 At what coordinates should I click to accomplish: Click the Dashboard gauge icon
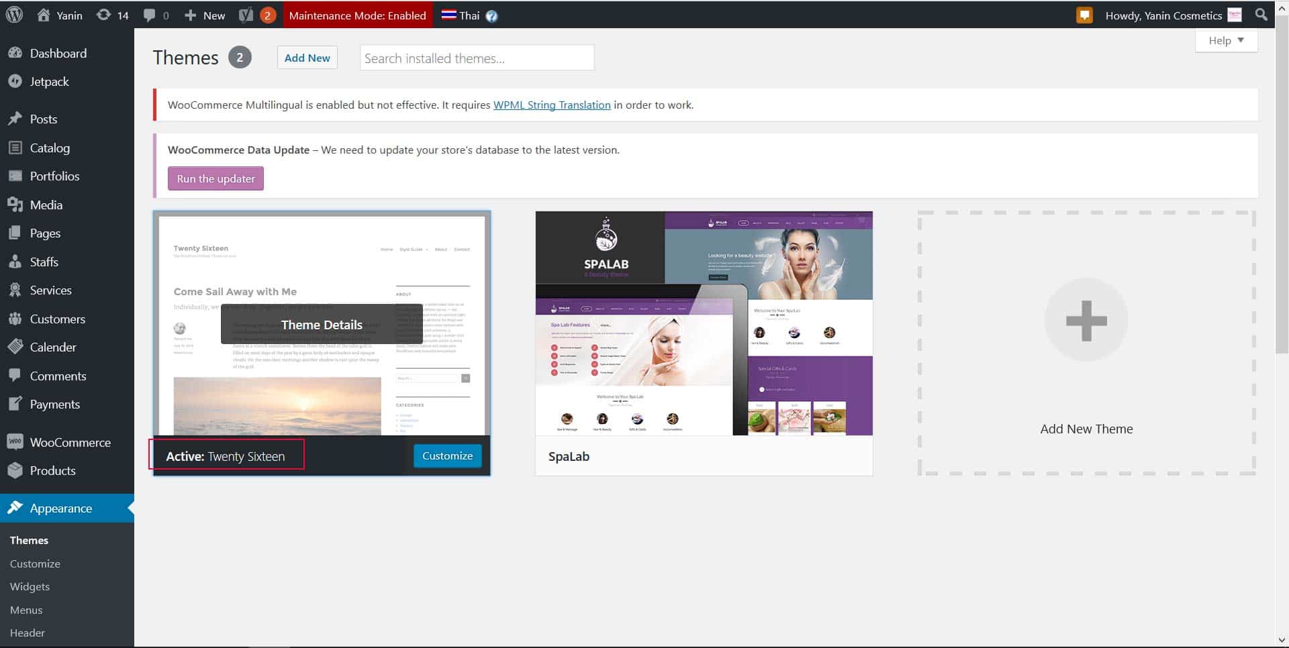[15, 53]
